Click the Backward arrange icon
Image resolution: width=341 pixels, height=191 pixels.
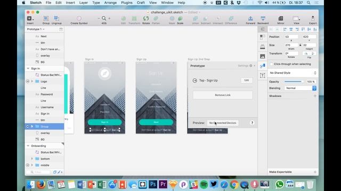pyautogui.click(x=263, y=19)
